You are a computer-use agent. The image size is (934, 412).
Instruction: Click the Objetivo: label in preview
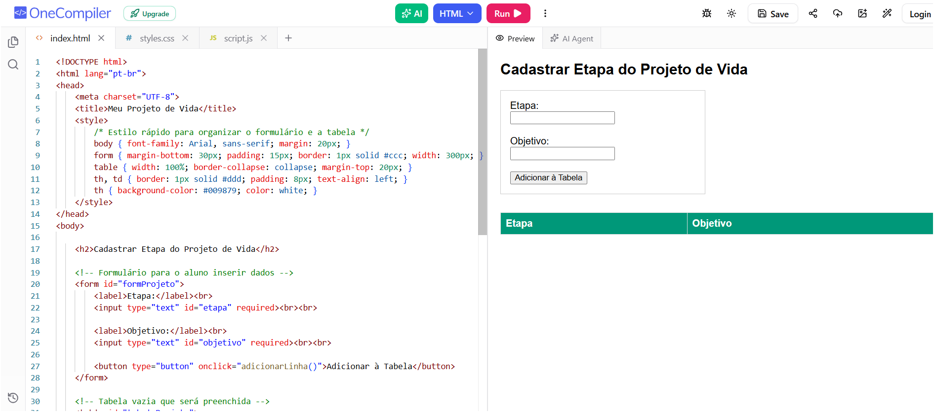tap(529, 141)
